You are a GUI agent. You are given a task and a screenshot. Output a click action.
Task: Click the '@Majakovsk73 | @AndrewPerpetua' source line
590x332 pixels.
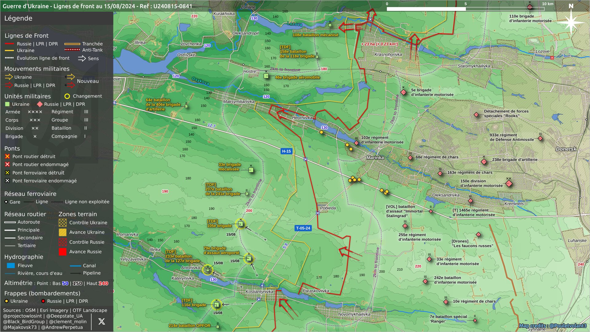click(x=43, y=327)
